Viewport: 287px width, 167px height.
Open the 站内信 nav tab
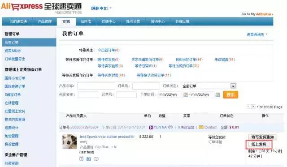coord(86,21)
